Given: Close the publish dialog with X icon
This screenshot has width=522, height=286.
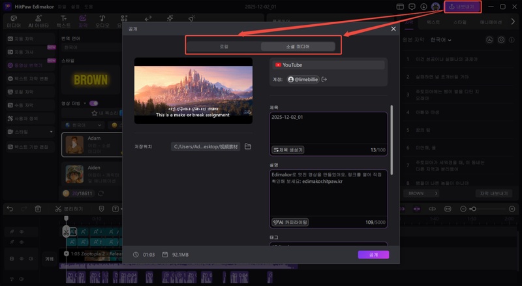Looking at the screenshot, I should click(x=393, y=29).
